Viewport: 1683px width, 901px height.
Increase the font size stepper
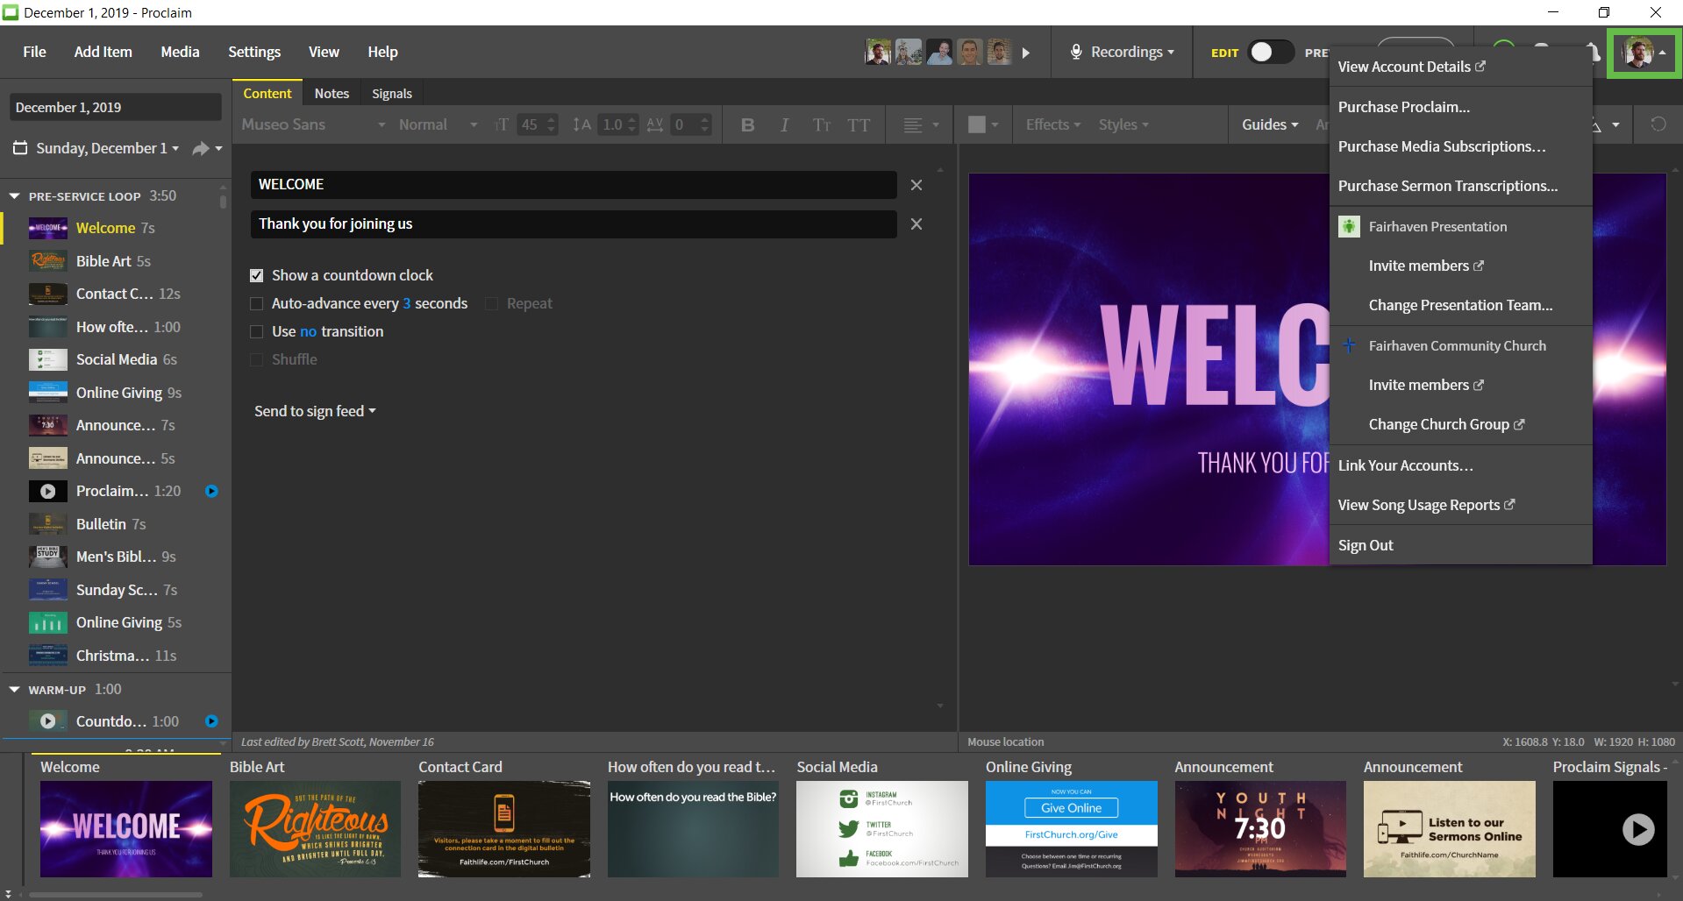(x=552, y=119)
